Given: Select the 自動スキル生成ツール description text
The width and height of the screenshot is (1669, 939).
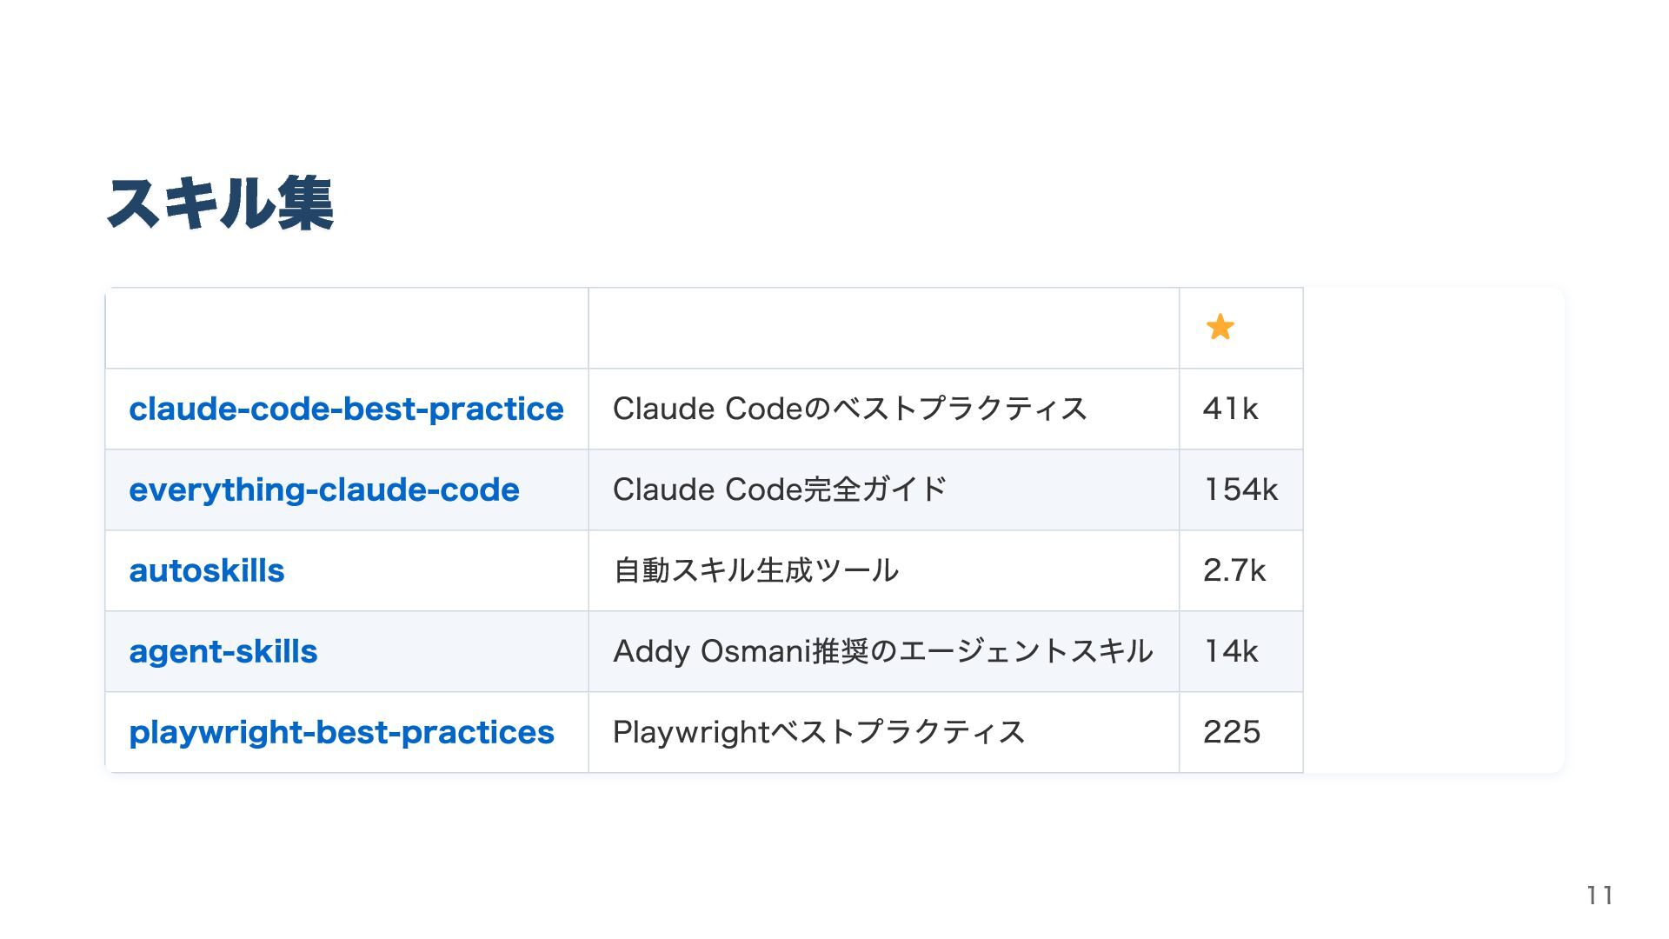Looking at the screenshot, I should point(755,570).
